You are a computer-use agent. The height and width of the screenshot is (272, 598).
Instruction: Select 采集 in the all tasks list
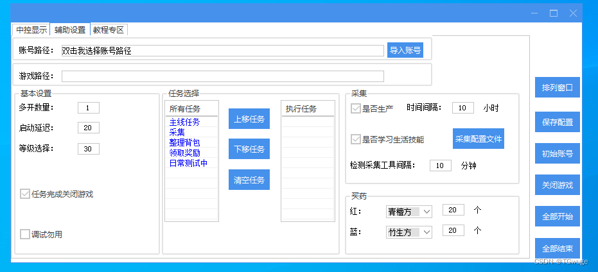(177, 132)
